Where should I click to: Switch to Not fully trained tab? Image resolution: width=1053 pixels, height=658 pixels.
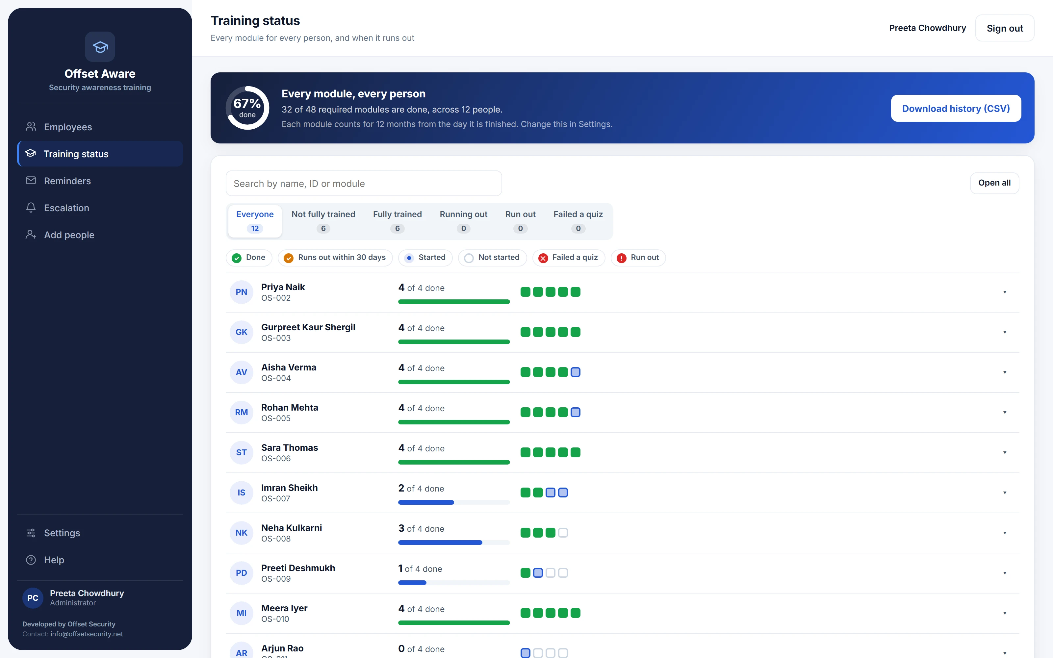click(323, 221)
